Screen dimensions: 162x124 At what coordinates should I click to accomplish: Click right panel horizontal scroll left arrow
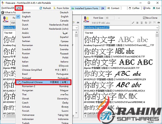pyautogui.click(x=85, y=116)
